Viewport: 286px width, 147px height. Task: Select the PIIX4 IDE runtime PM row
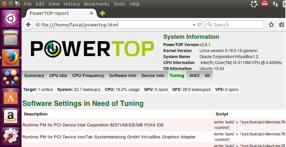click(x=118, y=125)
